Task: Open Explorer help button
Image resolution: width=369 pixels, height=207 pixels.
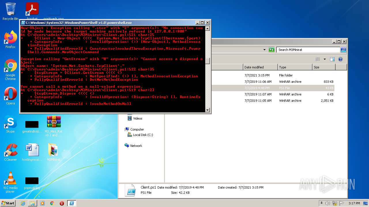Action: 340,59
